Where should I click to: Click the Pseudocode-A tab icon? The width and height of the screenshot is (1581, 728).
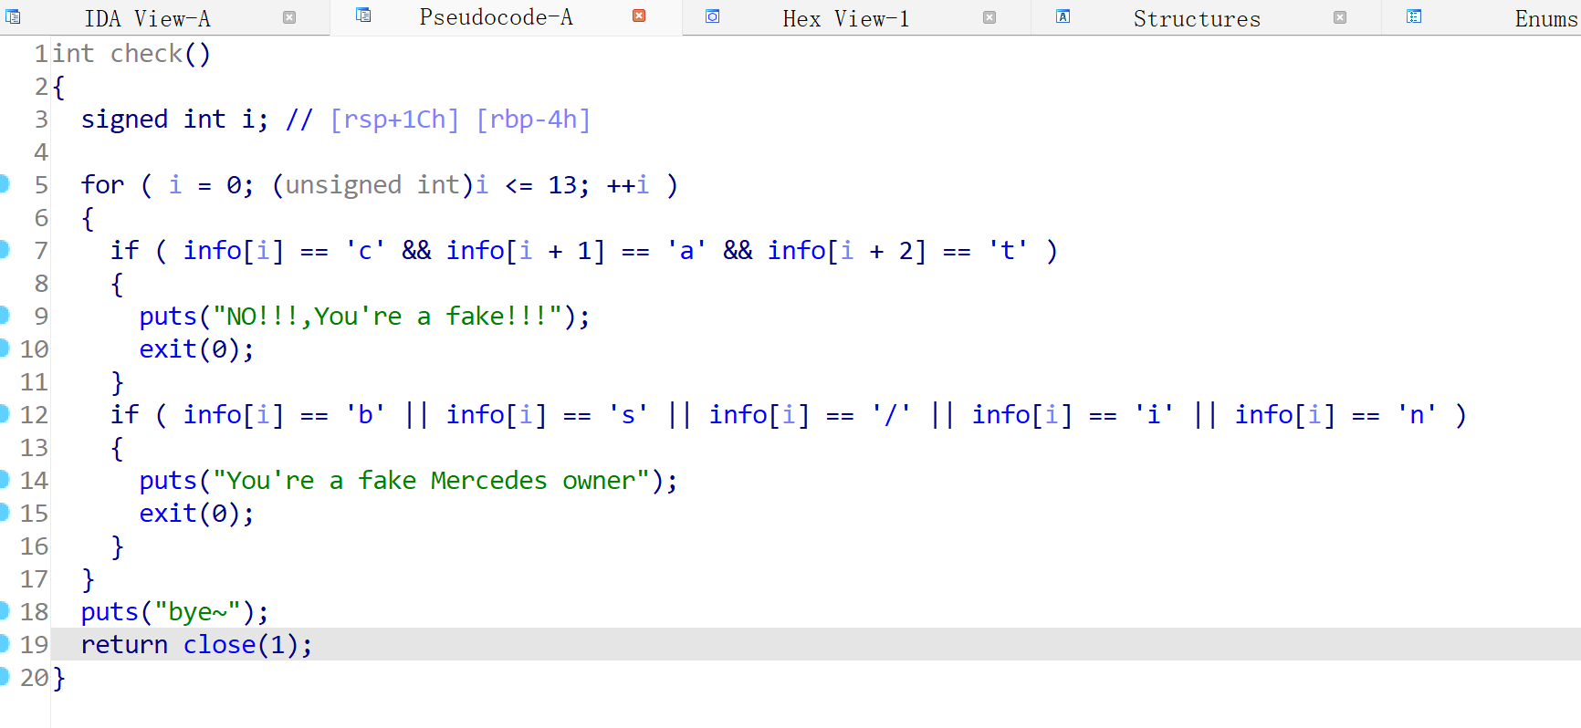coord(363,15)
